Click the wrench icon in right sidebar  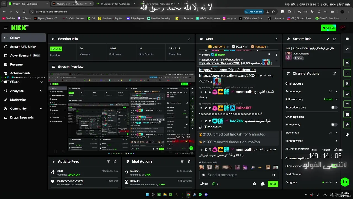[347, 124]
